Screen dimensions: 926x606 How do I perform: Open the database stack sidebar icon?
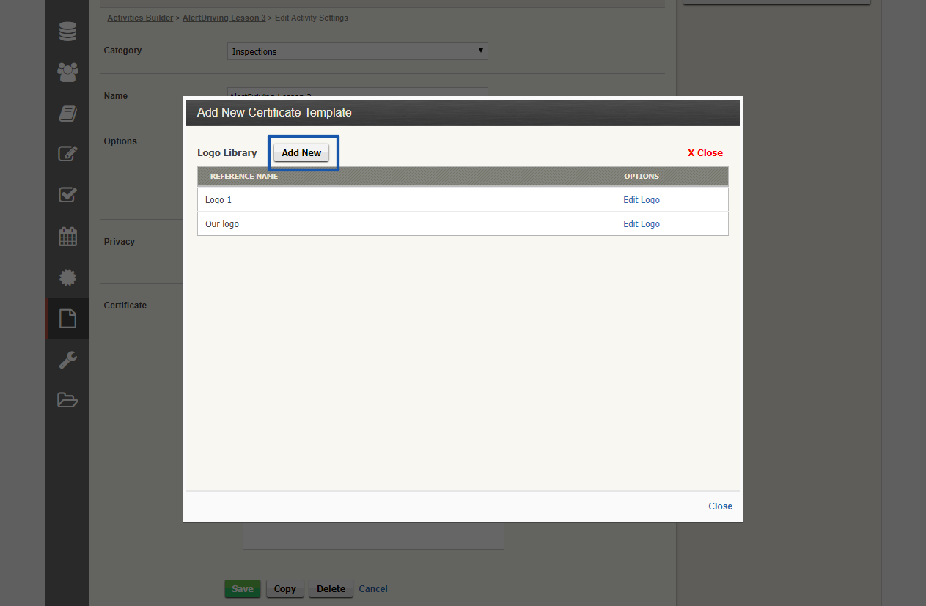[x=67, y=31]
